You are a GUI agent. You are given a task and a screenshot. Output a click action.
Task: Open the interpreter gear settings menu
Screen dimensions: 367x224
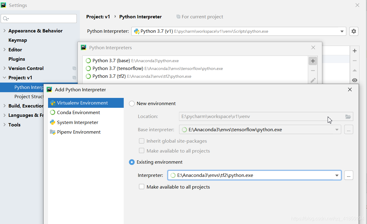click(x=354, y=31)
